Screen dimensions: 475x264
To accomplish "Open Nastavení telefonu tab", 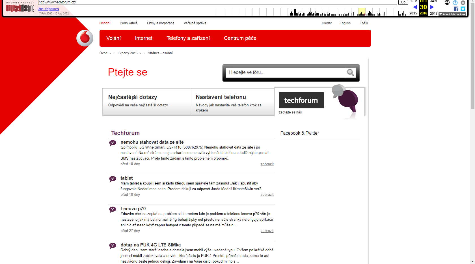I will tap(232, 102).
